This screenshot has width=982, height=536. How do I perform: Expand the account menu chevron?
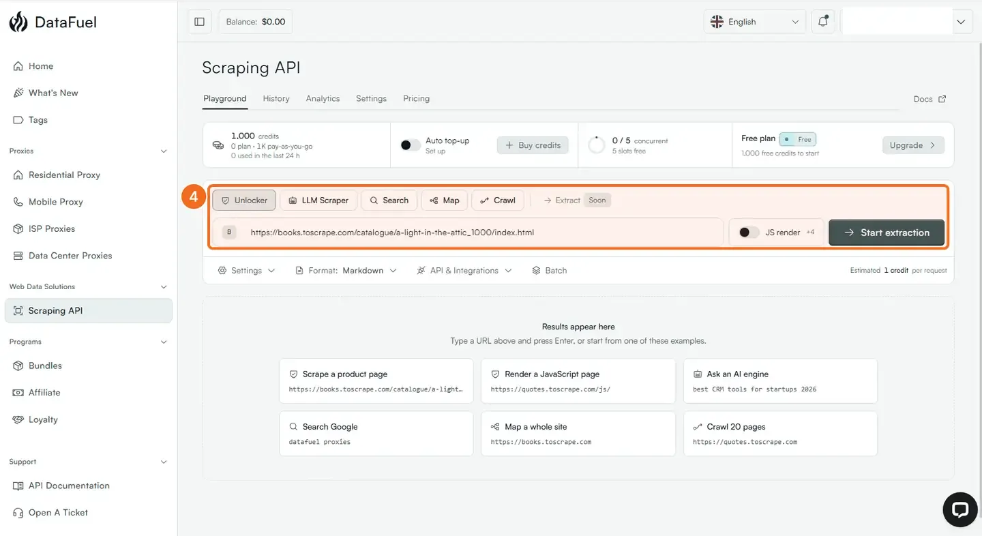click(x=961, y=22)
